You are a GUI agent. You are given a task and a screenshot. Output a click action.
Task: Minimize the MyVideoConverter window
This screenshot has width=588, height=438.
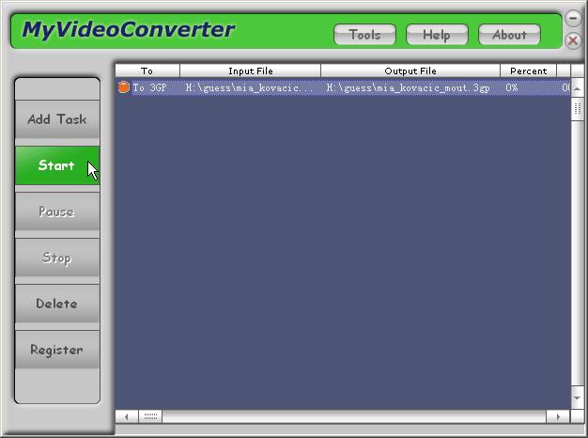tap(573, 18)
